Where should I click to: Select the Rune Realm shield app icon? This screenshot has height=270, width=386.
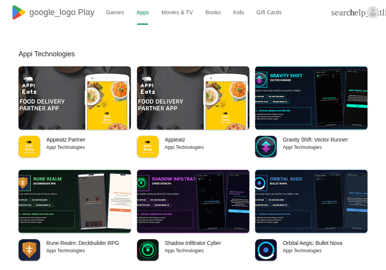tap(29, 250)
